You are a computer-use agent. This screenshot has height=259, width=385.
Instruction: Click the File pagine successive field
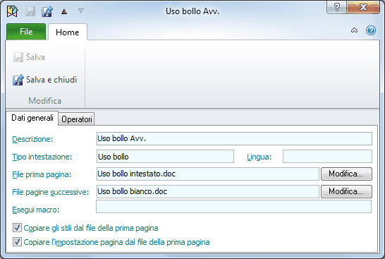(208, 191)
